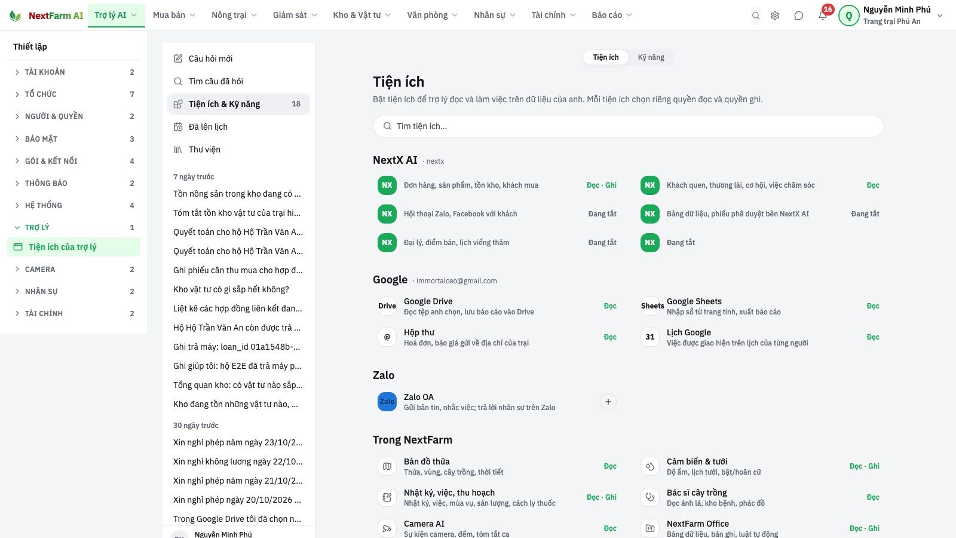The image size is (956, 538).
Task: Click the Google Drive icon
Action: click(387, 306)
